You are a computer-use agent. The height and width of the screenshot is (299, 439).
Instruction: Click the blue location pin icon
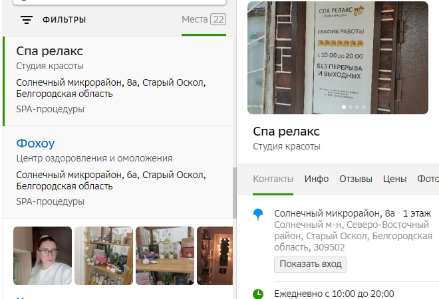pos(258,215)
